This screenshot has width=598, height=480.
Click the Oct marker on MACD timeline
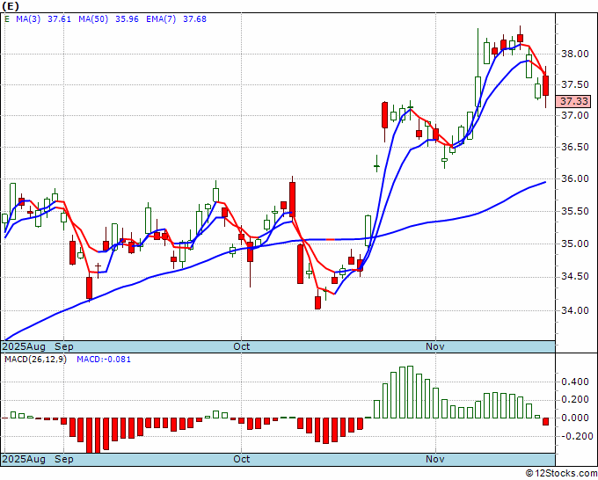242,459
